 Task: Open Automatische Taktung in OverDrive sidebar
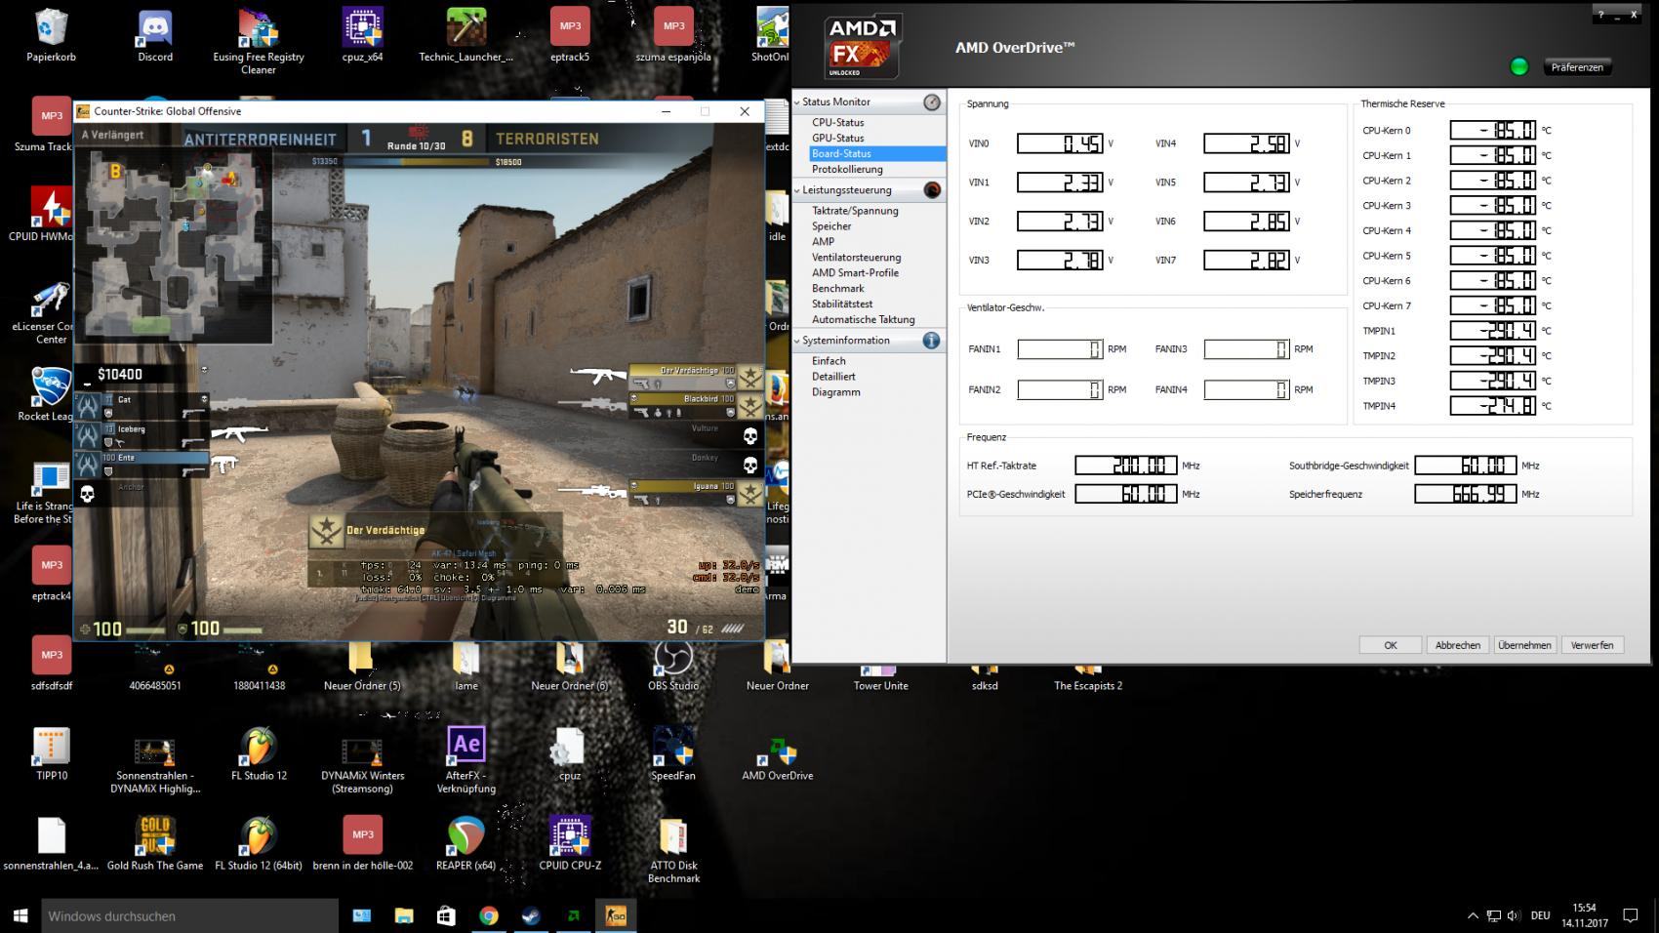[x=863, y=320]
